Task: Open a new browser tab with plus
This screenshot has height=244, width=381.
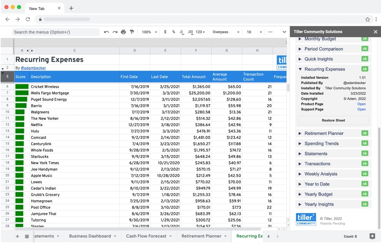Action: (71, 8)
